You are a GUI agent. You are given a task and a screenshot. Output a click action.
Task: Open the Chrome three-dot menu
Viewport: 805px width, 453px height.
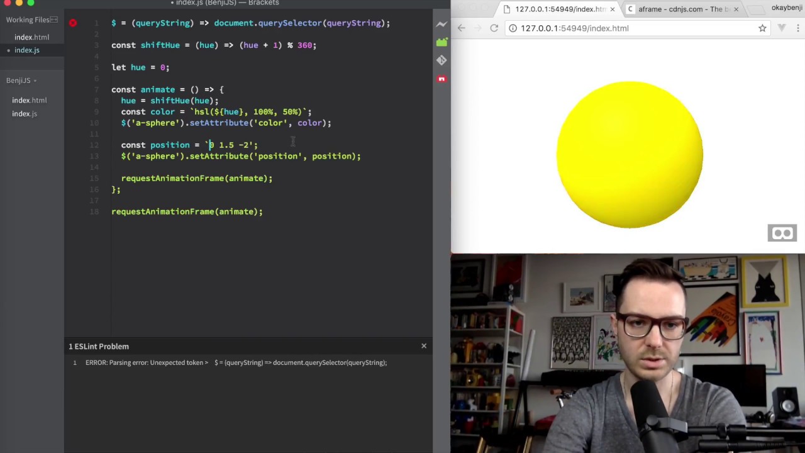[x=797, y=28]
